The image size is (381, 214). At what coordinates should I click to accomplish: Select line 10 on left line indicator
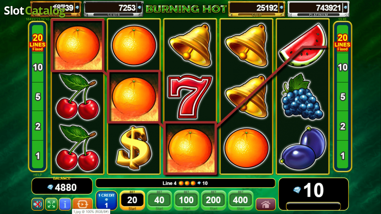pos(38,67)
